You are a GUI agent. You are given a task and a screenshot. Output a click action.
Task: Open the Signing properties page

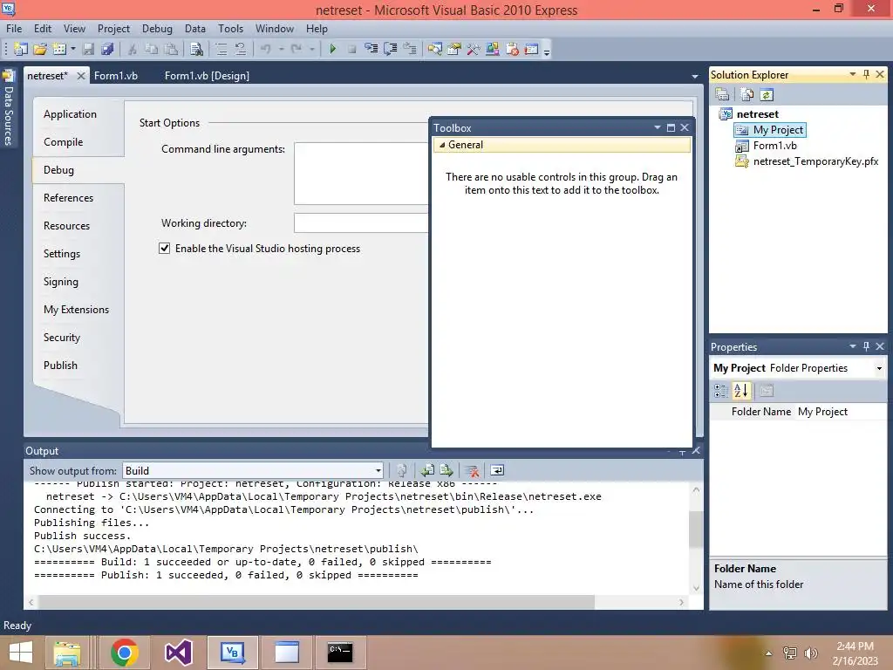pos(61,282)
